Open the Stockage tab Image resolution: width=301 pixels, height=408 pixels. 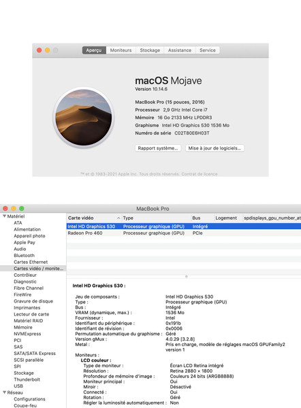pos(150,50)
